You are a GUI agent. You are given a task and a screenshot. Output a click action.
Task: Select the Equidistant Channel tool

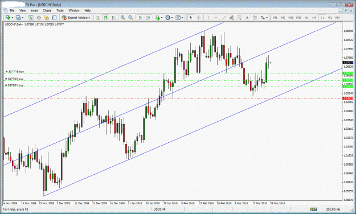click(231, 18)
